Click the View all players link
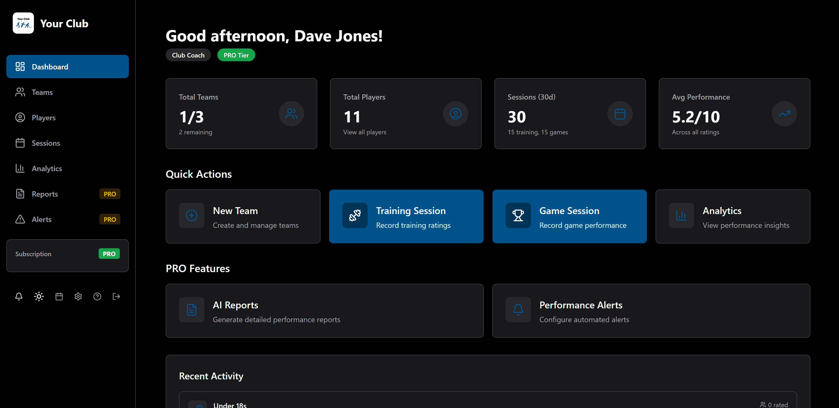The image size is (839, 408). coord(364,132)
